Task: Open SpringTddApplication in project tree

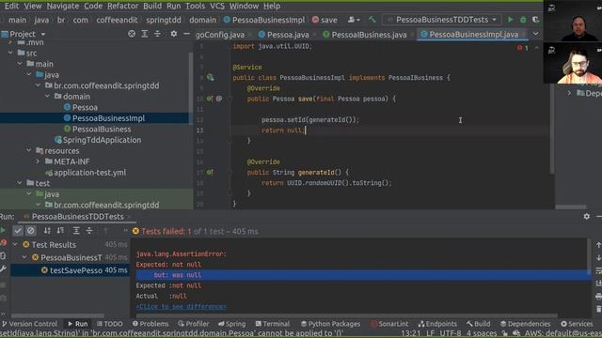Action: [102, 140]
